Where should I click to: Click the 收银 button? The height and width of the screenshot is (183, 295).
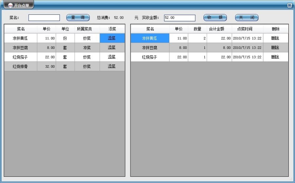pos(215,17)
